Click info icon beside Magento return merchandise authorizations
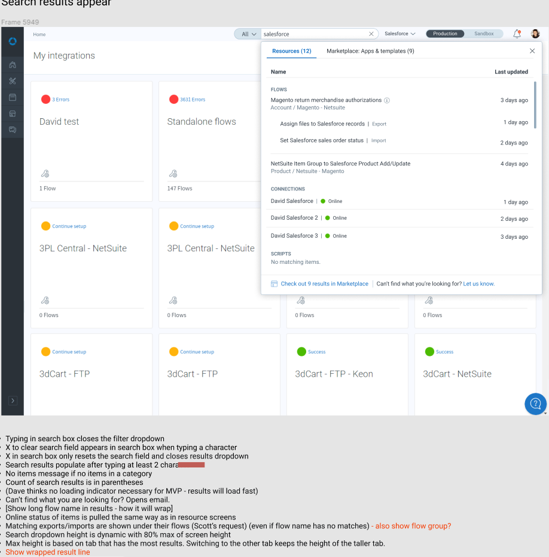The height and width of the screenshot is (557, 549). pos(387,100)
